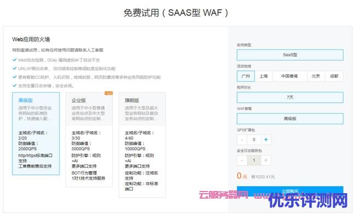Screen dimensions: 355x215
Task: Select the 上海 region option
Action: pos(264,76)
